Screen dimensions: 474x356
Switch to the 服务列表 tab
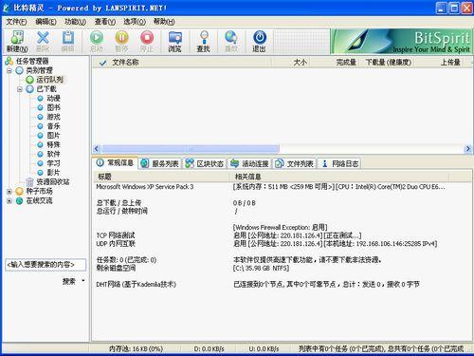(160, 163)
